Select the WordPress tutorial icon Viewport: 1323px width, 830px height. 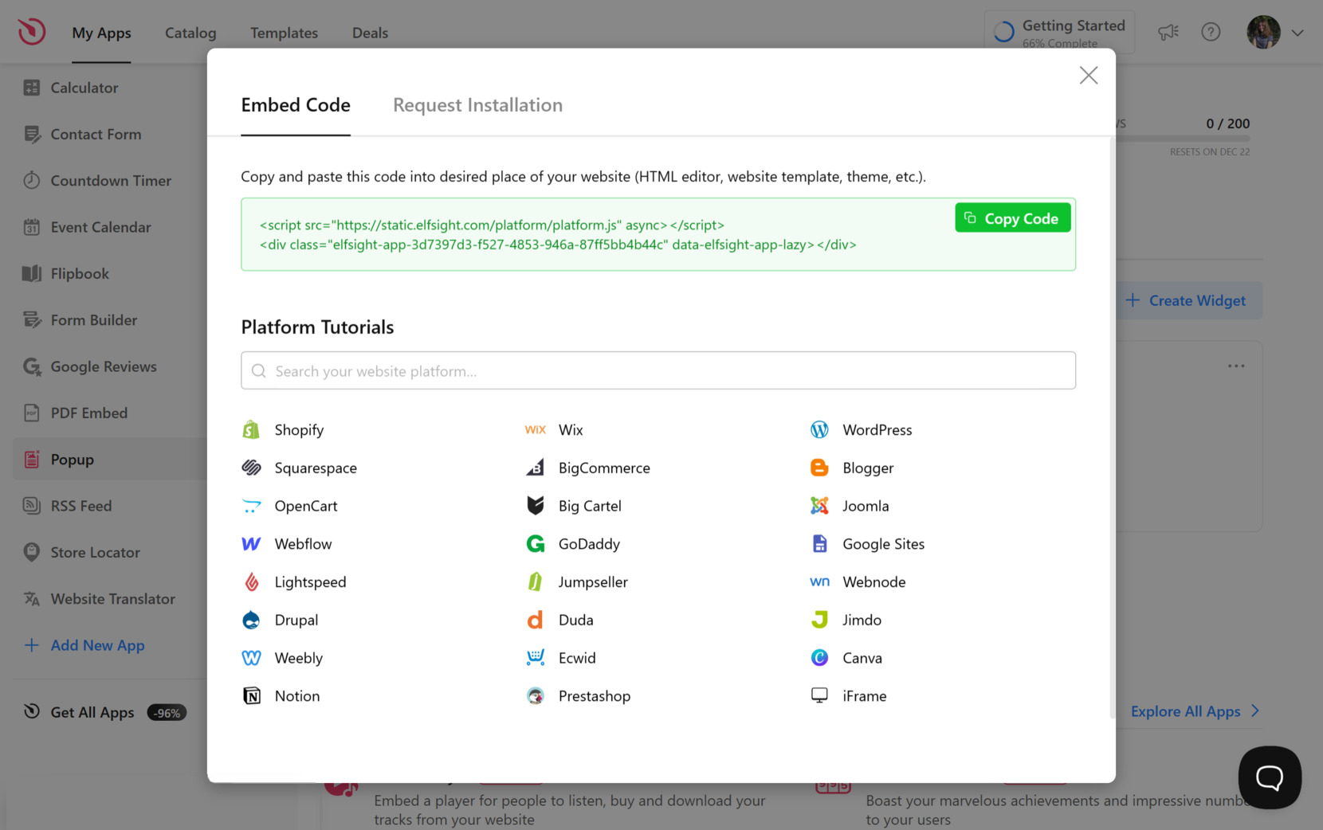pos(819,429)
